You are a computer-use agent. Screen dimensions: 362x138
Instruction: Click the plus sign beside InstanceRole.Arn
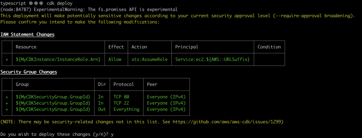pos(7,59)
